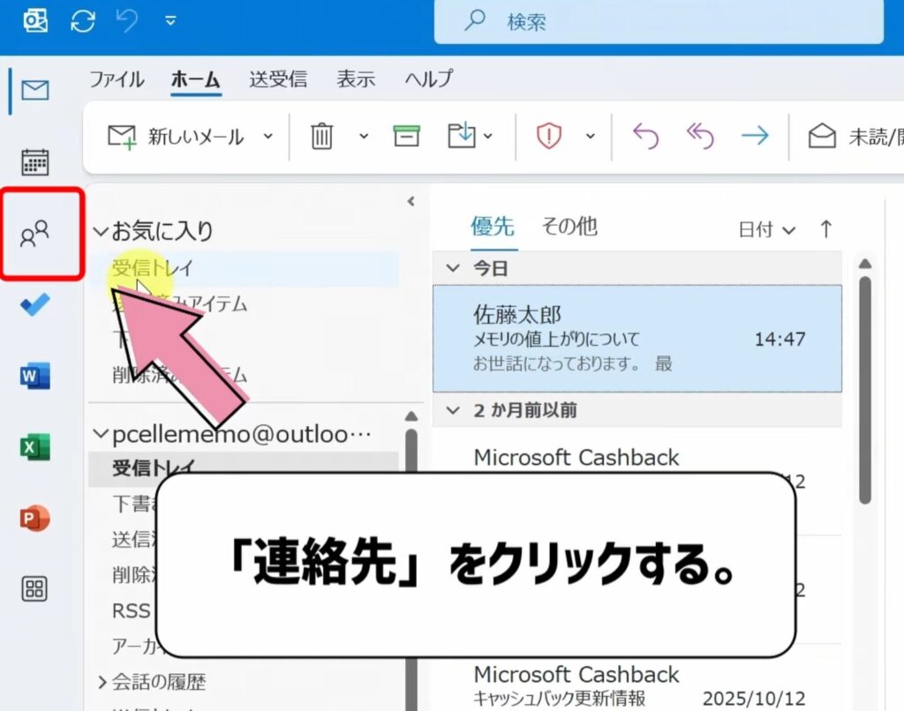Open the 新しいメール dropdown arrow
Viewport: 904px width, 711px height.
tap(267, 135)
